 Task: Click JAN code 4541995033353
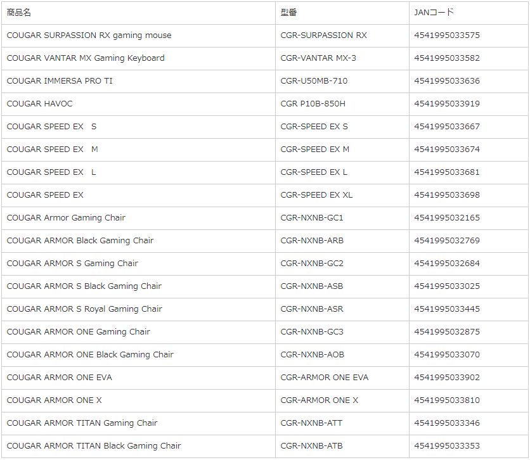tap(447, 446)
